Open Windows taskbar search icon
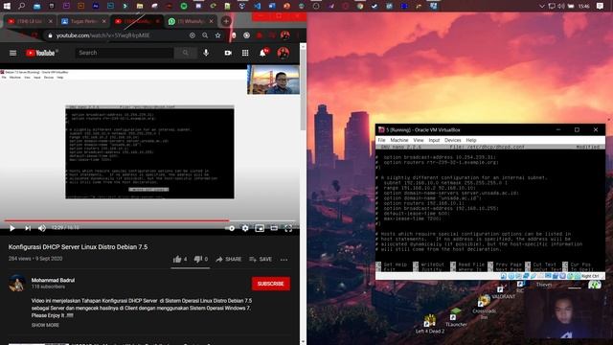This screenshot has width=613, height=345. pyautogui.click(x=21, y=6)
